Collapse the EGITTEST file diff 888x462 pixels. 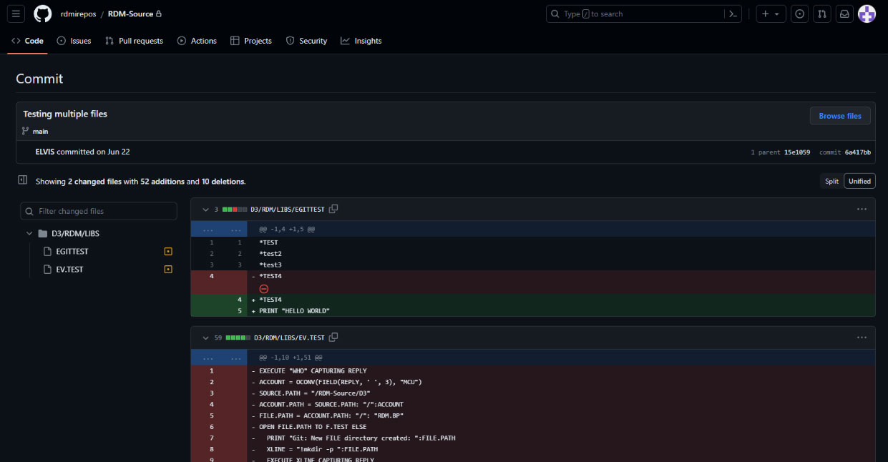click(x=205, y=210)
